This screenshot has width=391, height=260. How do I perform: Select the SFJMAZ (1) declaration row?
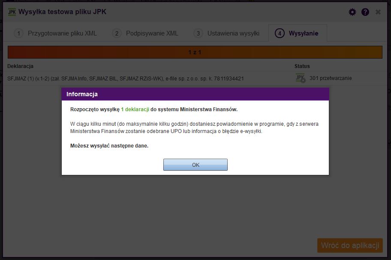195,78
